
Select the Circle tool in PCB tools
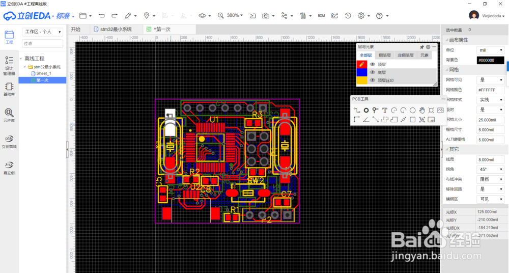click(413, 110)
